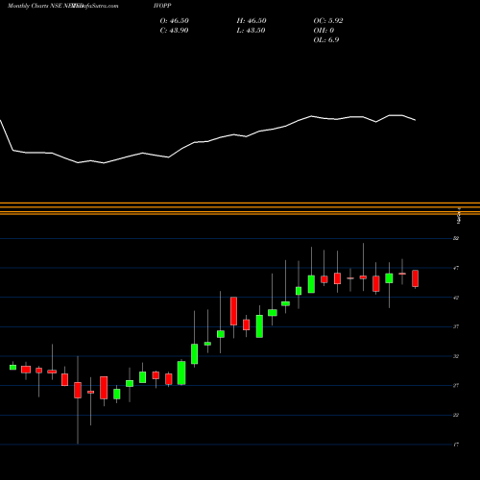
Task: Click the 52 price axis label
Action: [x=456, y=238]
